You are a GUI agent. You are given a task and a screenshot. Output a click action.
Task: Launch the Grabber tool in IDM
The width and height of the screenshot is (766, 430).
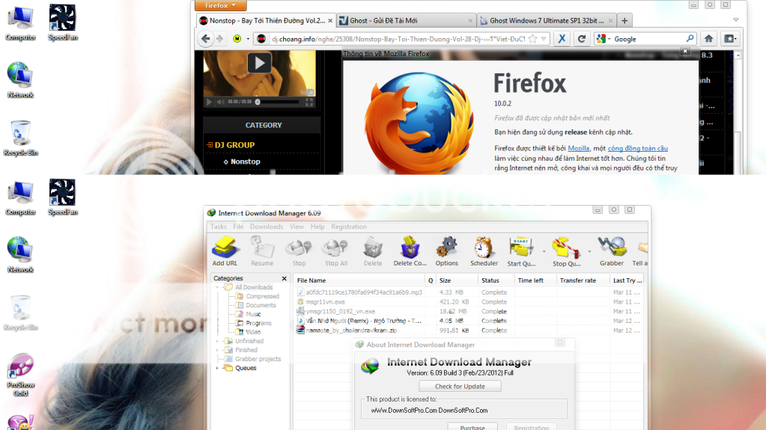tap(612, 250)
